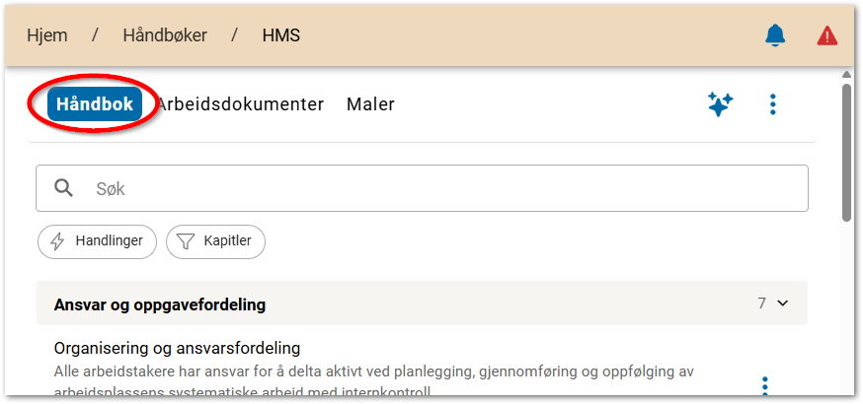The height and width of the screenshot is (404, 863).
Task: Select the Håndbok tab
Action: (x=95, y=104)
